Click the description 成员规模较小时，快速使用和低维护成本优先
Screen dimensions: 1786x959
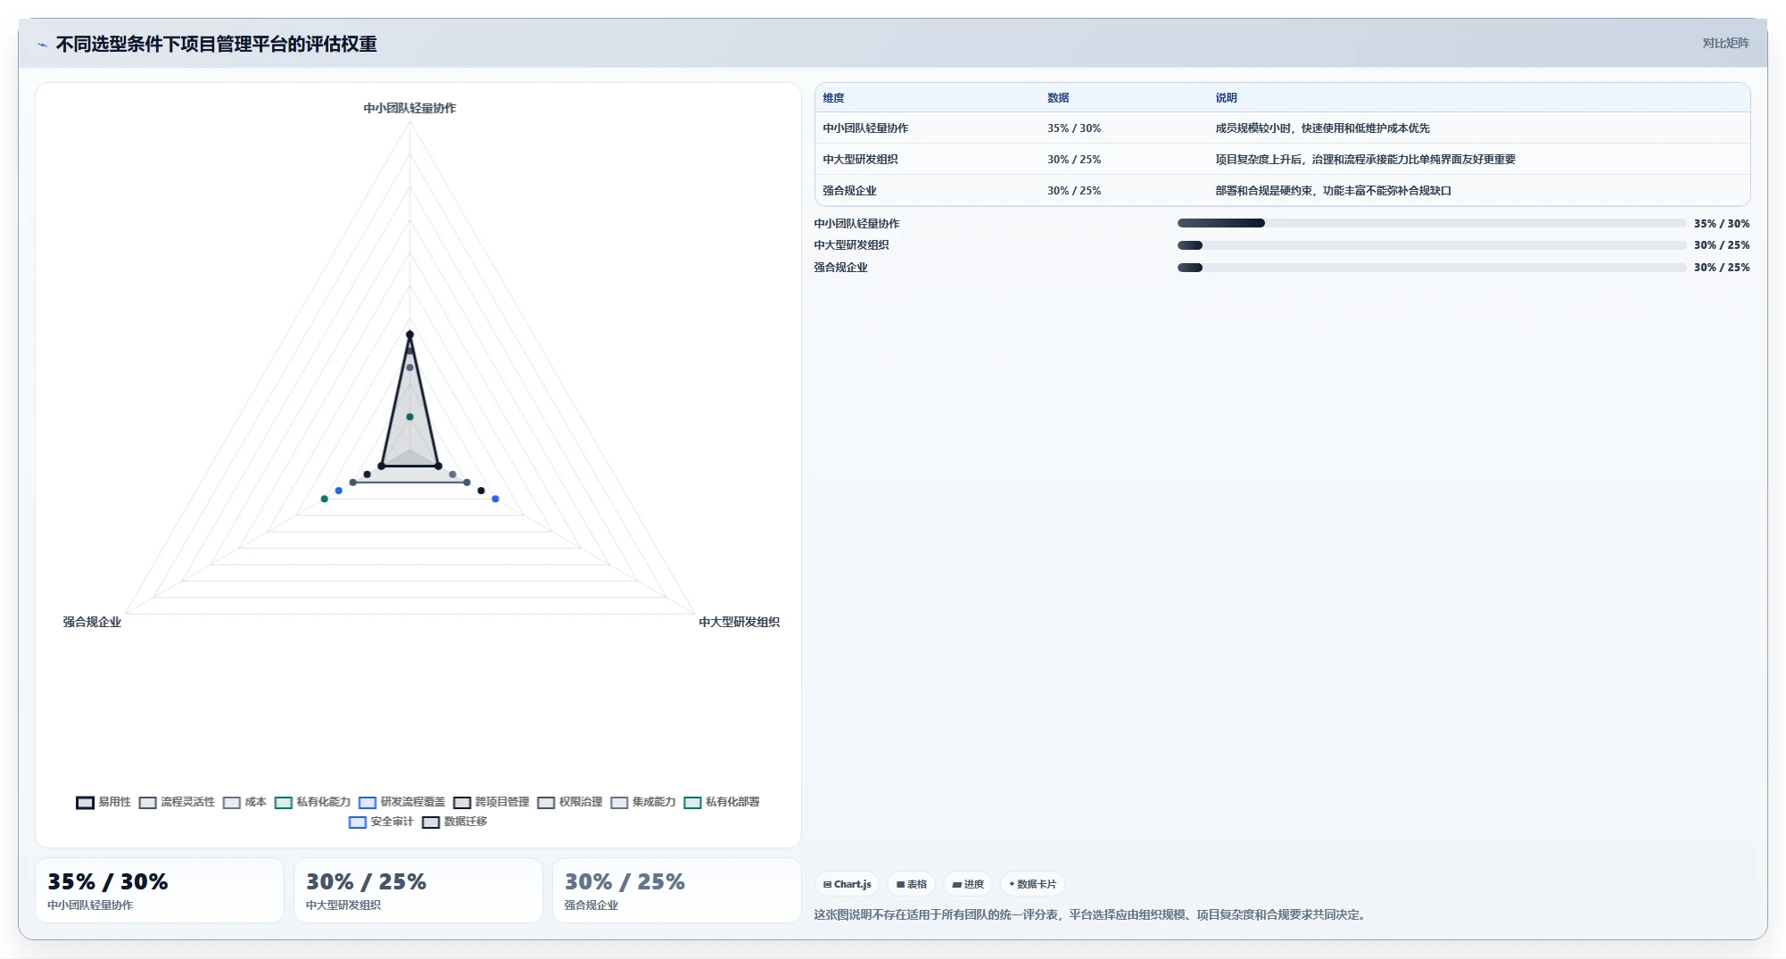1322,128
